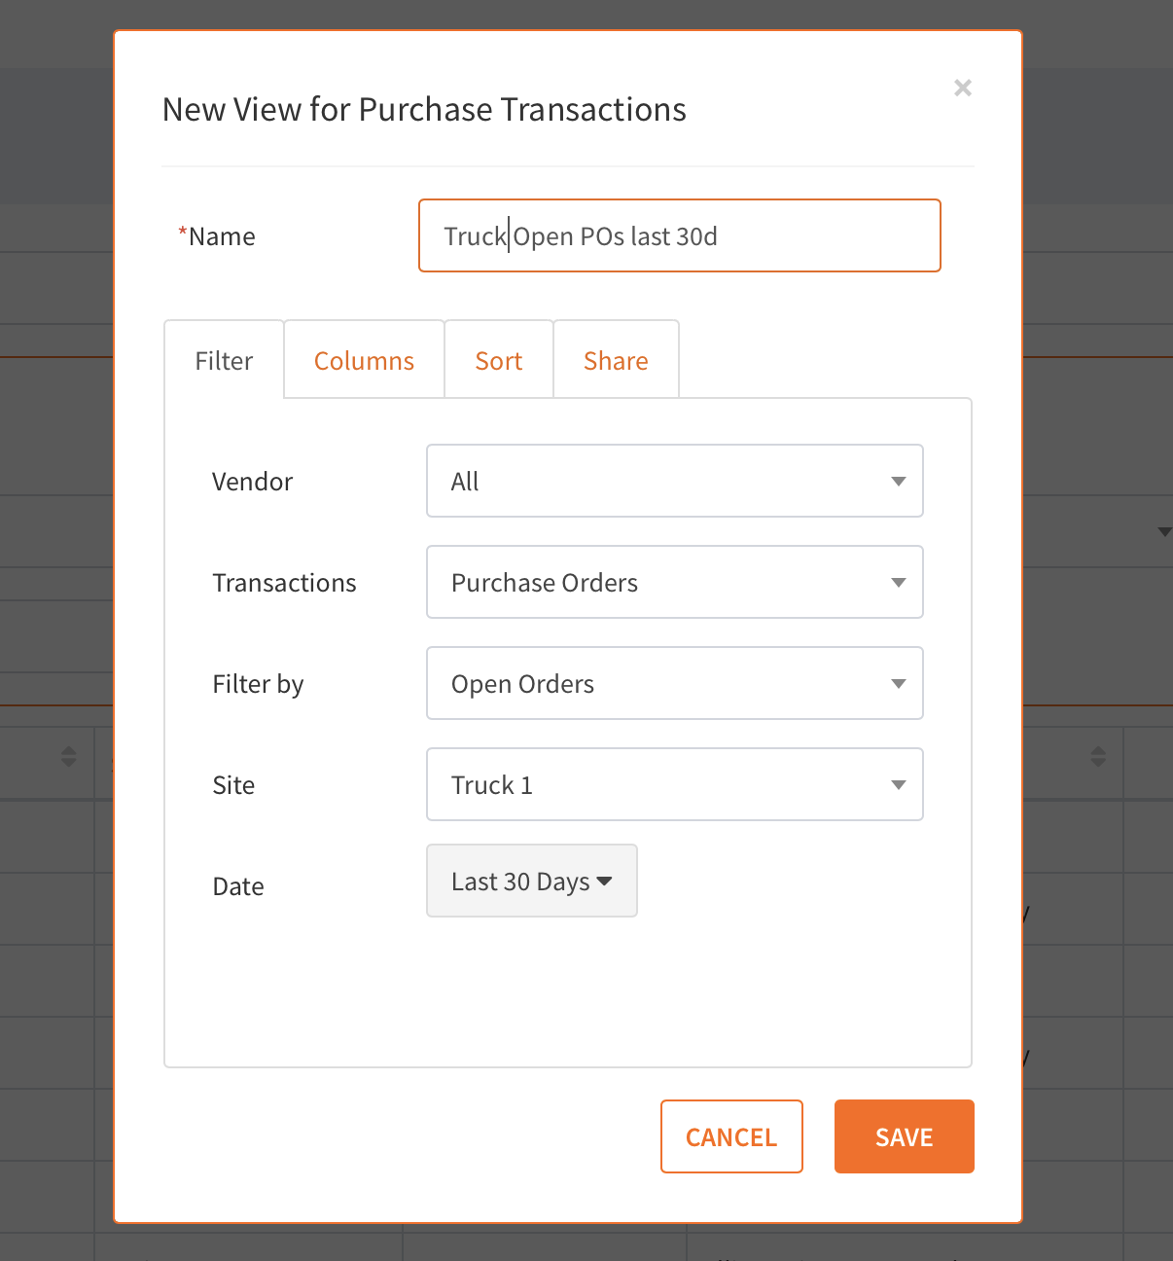Screen dimensions: 1173x1261
Task: Save the new view with SAVE
Action: point(904,1136)
